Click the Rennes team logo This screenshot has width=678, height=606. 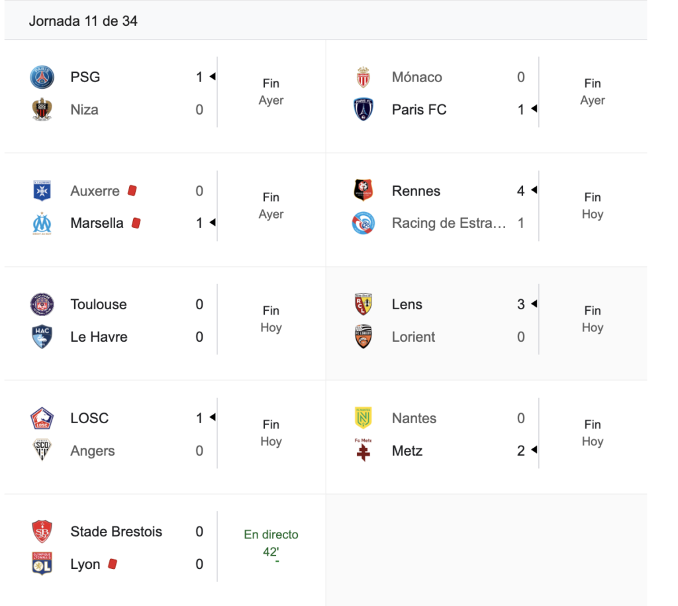coord(363,191)
